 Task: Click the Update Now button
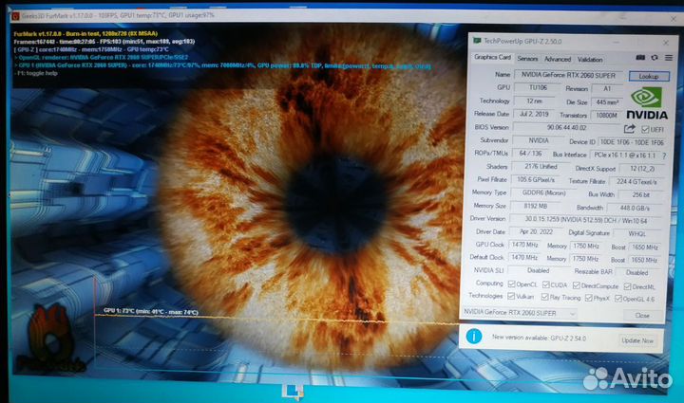click(x=636, y=339)
